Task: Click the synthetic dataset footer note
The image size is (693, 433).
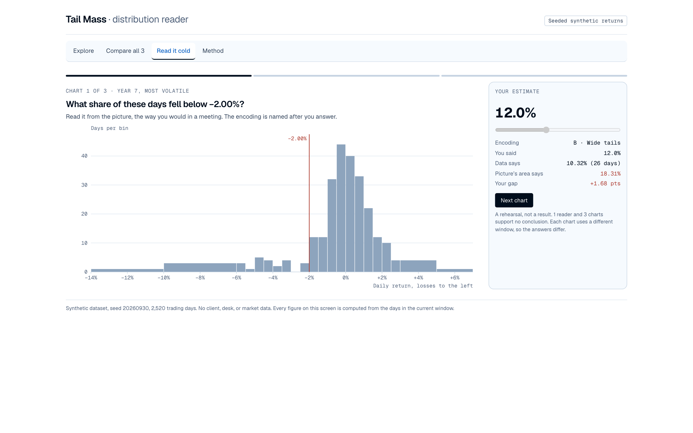Action: click(260, 308)
